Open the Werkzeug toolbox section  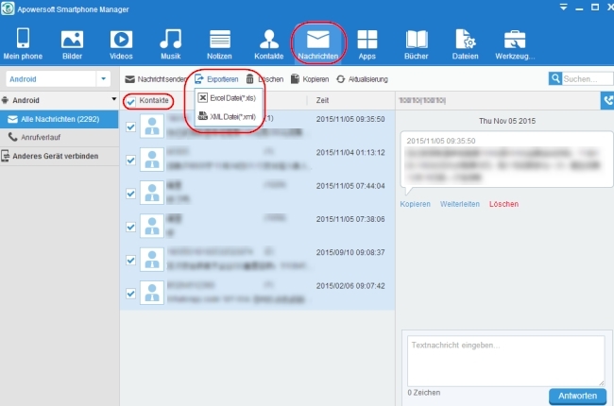[515, 43]
